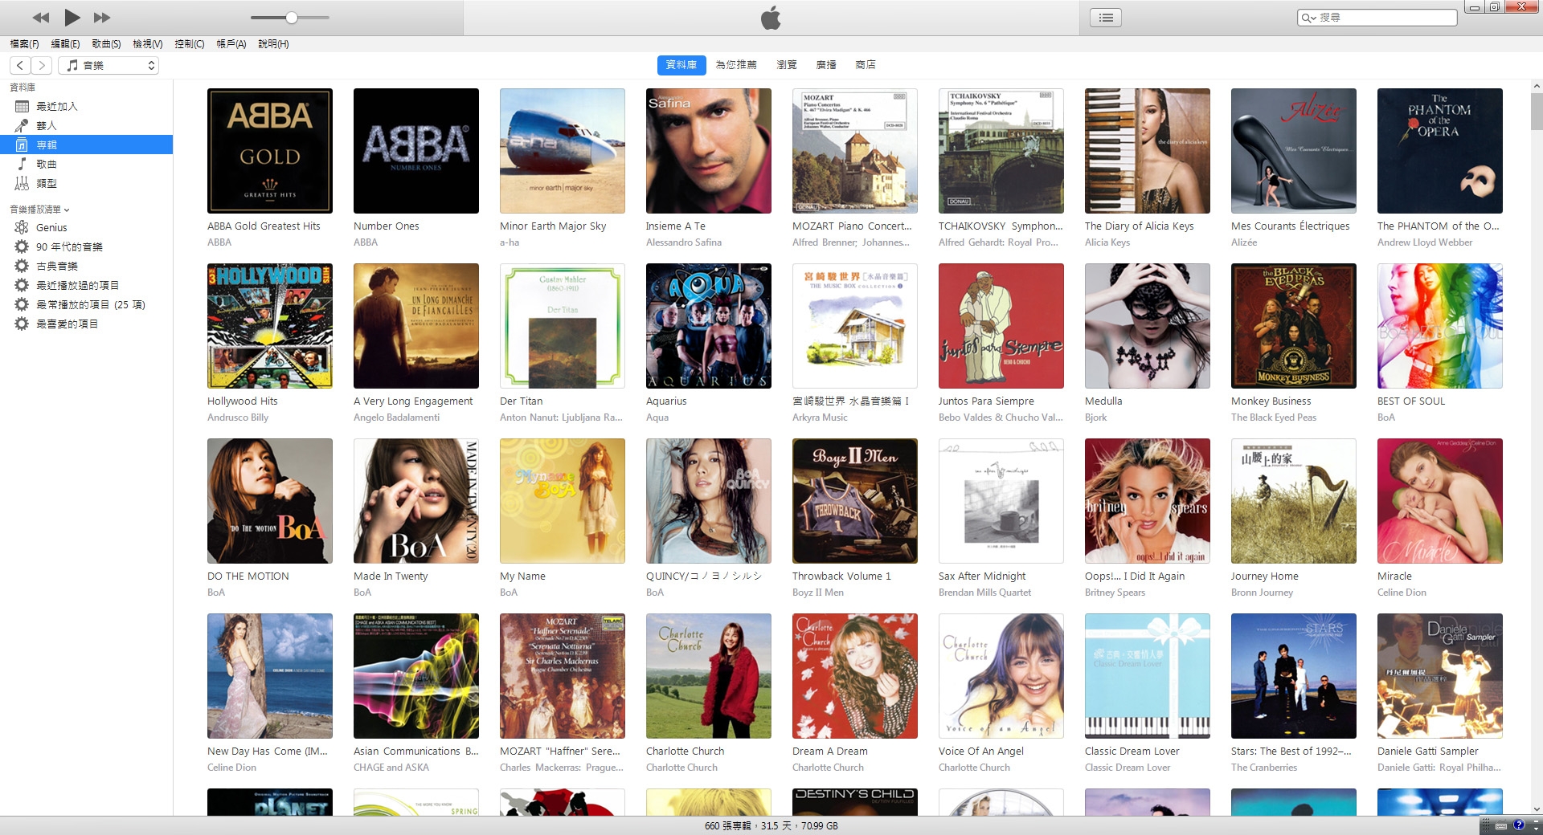
Task: Open the 帳戶(A) menu
Action: click(x=231, y=44)
